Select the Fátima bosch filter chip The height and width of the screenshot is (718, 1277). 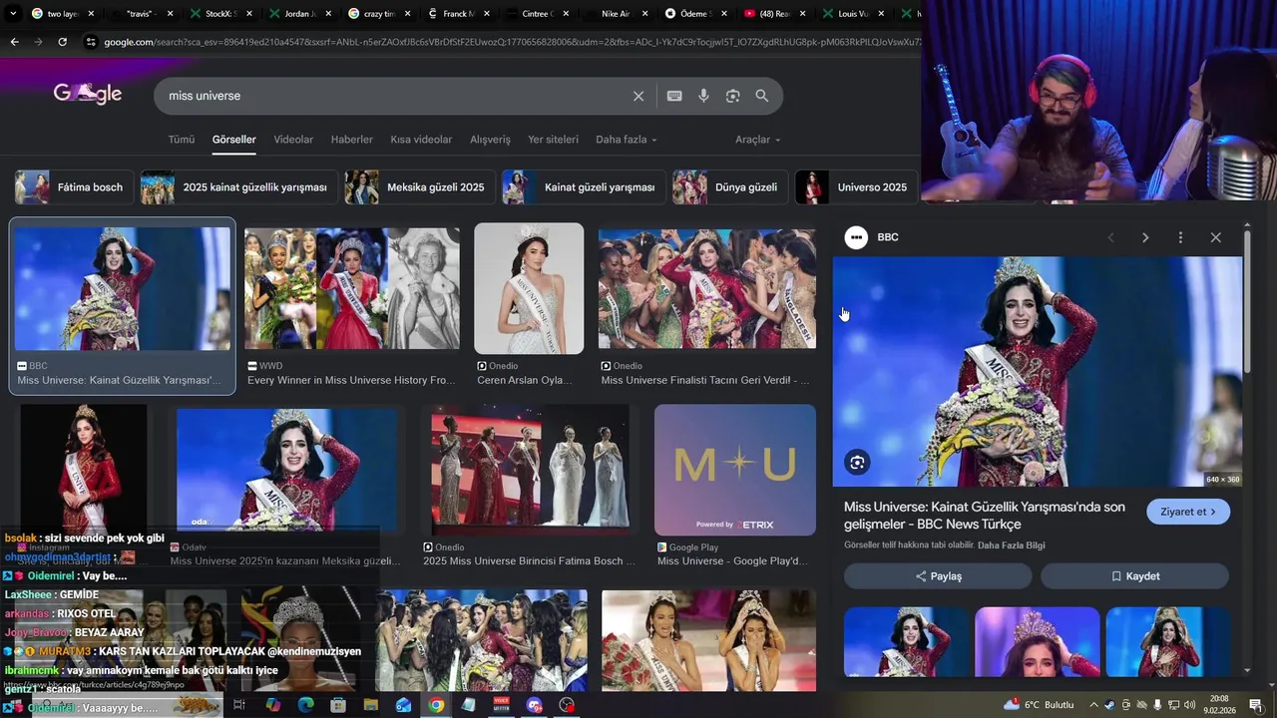pyautogui.click(x=74, y=187)
